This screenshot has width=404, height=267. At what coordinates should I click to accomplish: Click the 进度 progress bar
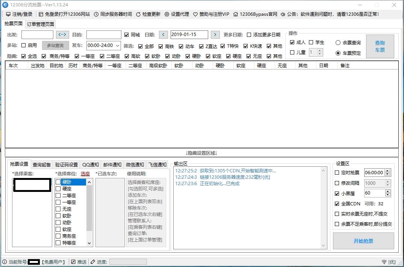(128, 262)
